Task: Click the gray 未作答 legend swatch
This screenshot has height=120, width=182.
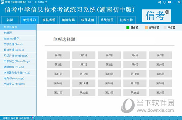Action: [165, 28]
